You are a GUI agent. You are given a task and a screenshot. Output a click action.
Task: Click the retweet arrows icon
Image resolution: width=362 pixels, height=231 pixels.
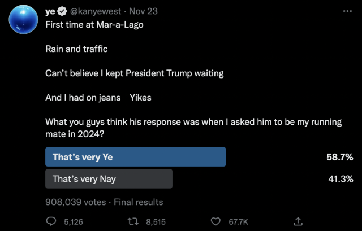click(133, 222)
